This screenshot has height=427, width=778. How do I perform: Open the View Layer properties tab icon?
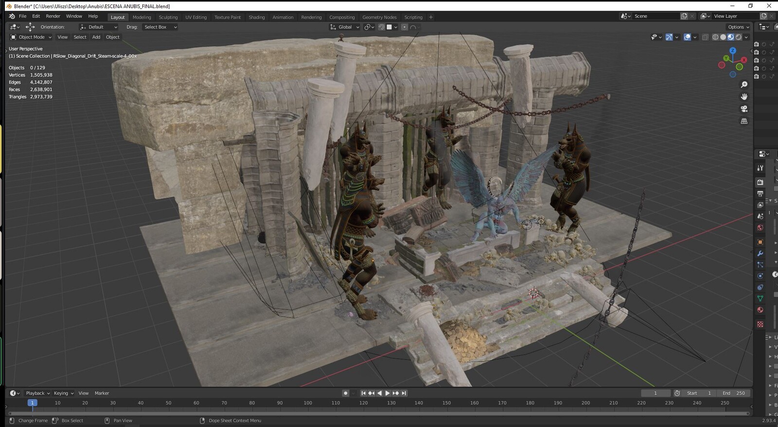(x=760, y=205)
